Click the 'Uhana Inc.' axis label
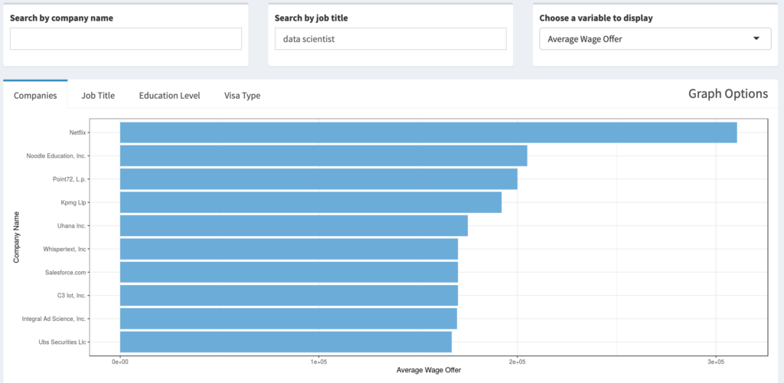This screenshot has height=383, width=784. point(72,225)
